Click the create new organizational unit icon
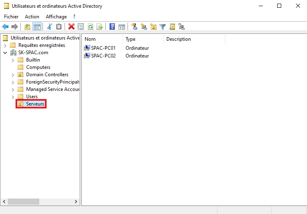The width and height of the screenshot is (307, 214). [153, 27]
